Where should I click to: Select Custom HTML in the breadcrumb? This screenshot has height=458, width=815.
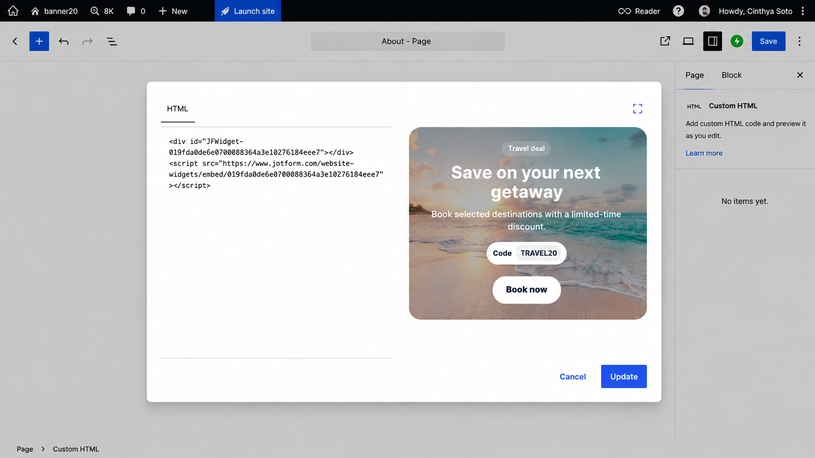[x=76, y=449]
